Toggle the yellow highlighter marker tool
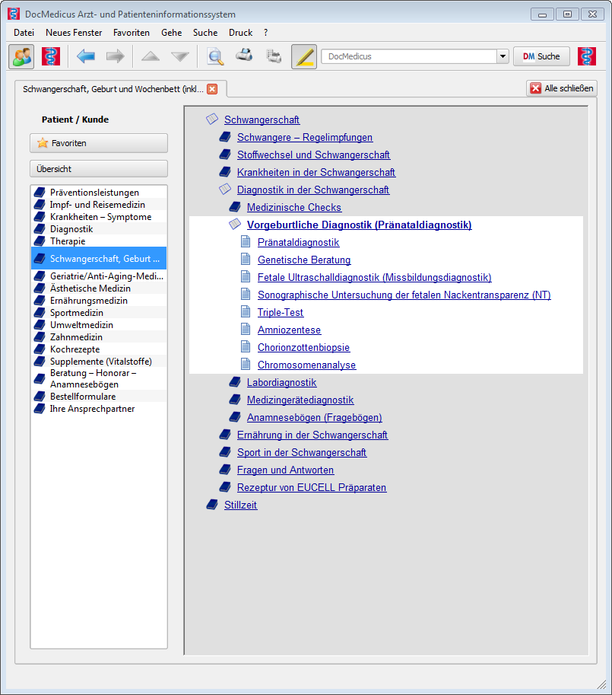The width and height of the screenshot is (612, 695). click(x=304, y=57)
